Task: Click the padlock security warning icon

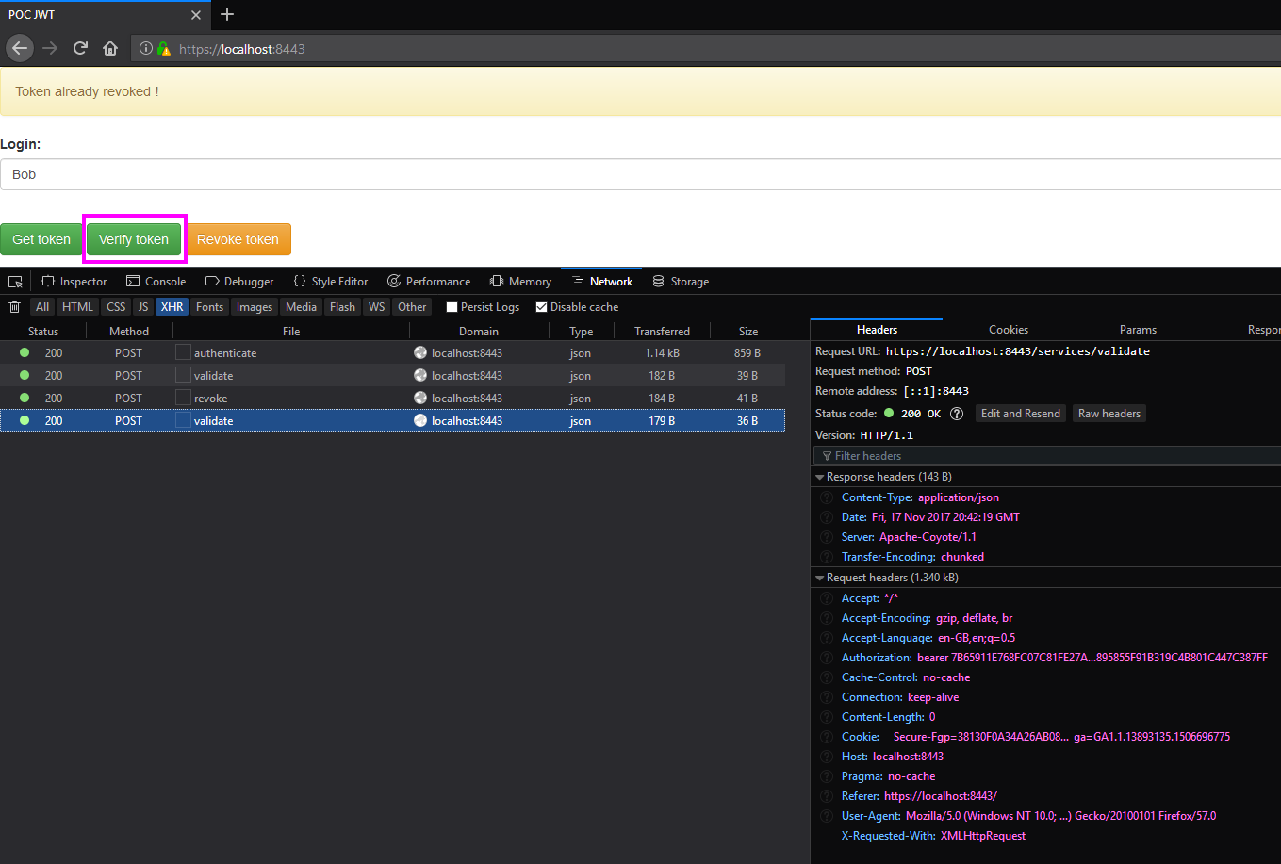Action: click(x=164, y=49)
